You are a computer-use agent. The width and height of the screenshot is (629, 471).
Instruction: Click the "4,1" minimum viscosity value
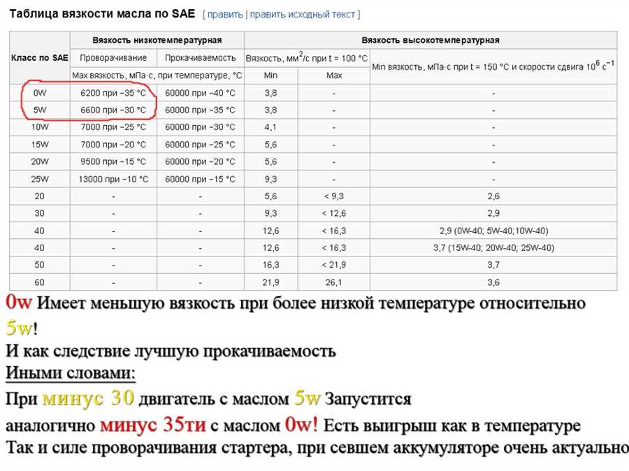[x=270, y=127]
